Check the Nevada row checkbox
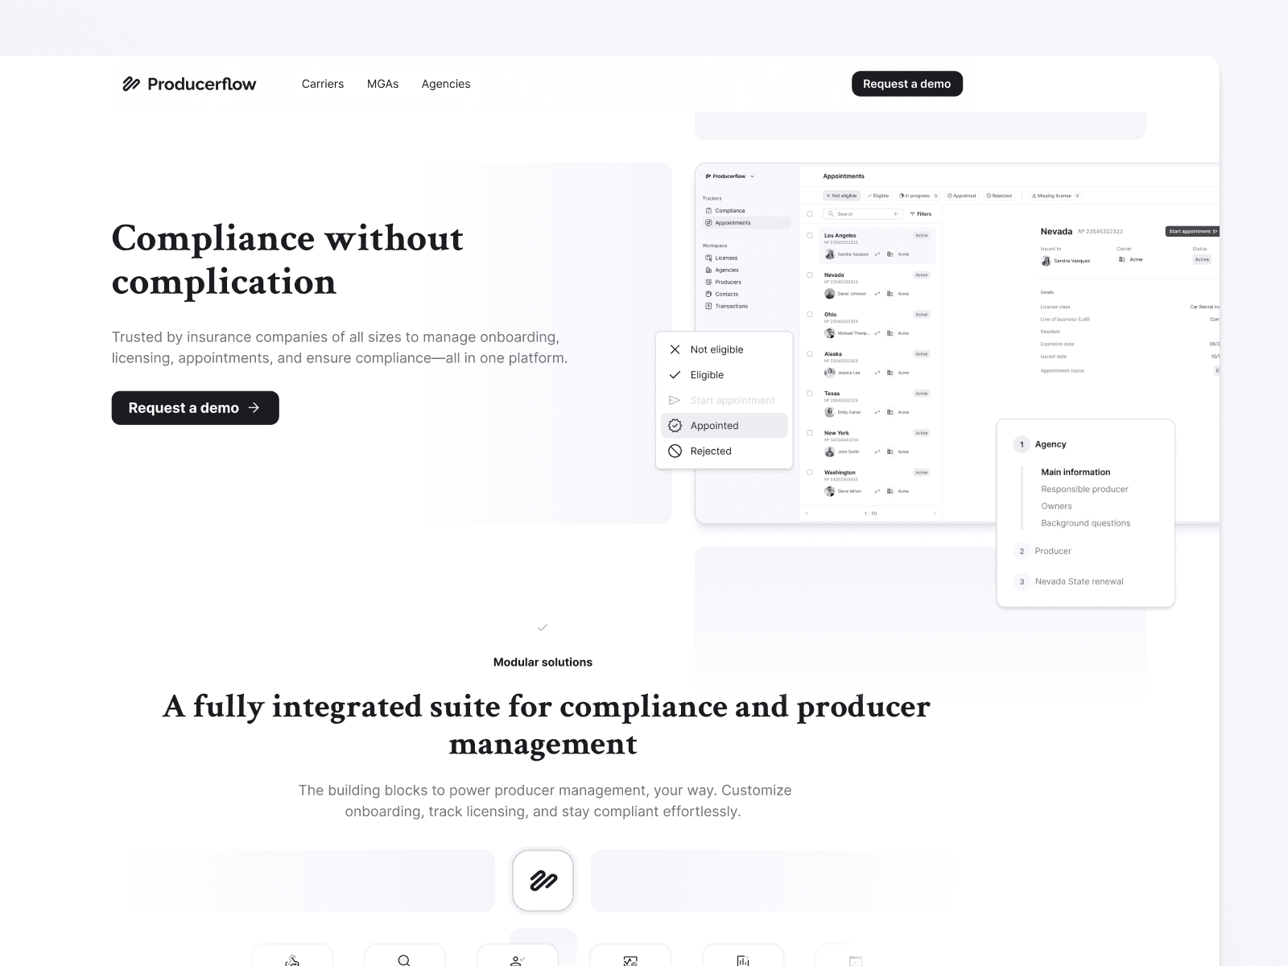The width and height of the screenshot is (1288, 966). point(810,275)
